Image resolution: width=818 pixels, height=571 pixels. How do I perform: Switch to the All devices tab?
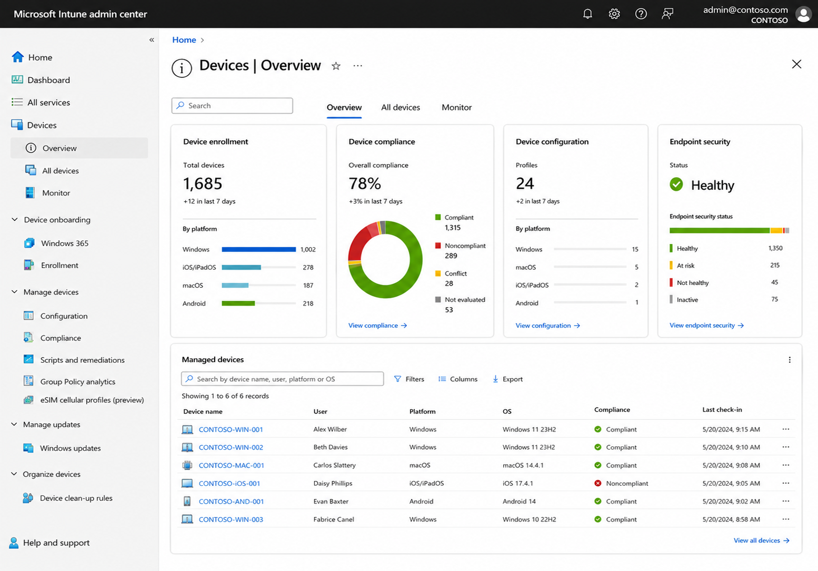pyautogui.click(x=401, y=107)
